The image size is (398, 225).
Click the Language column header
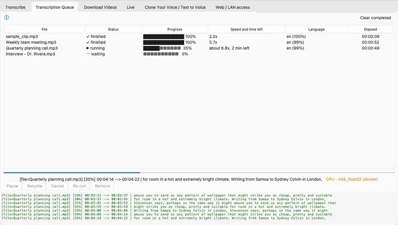317,29
